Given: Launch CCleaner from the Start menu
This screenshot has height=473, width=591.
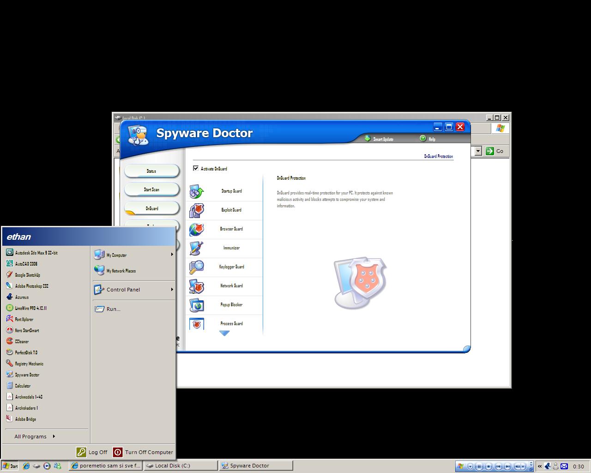Looking at the screenshot, I should pyautogui.click(x=46, y=341).
